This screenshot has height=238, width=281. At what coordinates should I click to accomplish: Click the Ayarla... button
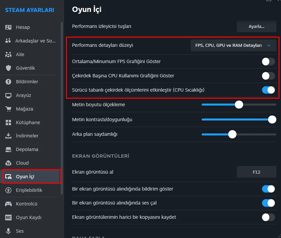[256, 26]
